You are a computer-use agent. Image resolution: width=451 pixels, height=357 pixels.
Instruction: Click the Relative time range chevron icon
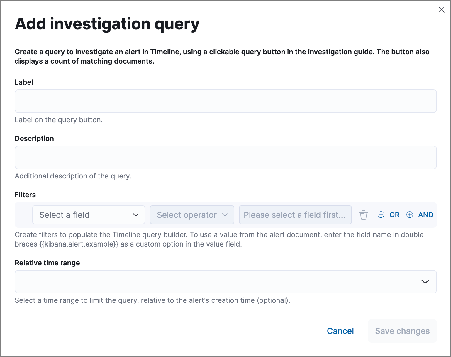point(425,282)
